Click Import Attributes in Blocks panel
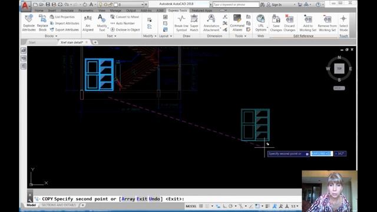 tap(65, 24)
